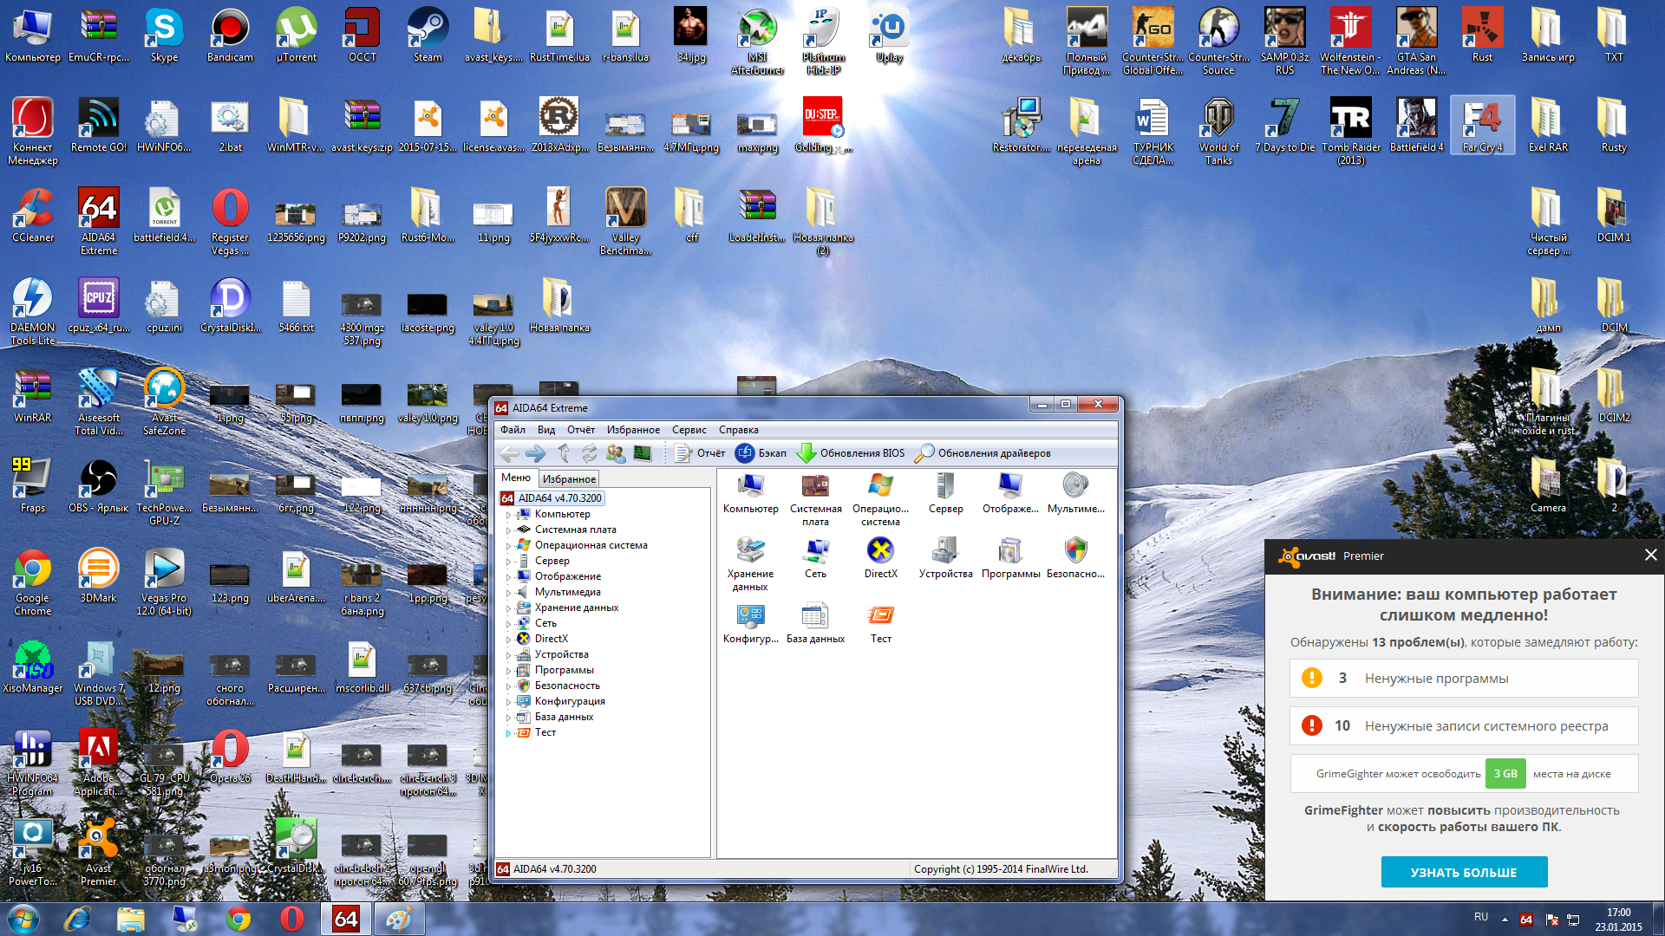Viewport: 1665px width, 936px height.
Task: Switch to the Избранное tab
Action: pos(569,478)
